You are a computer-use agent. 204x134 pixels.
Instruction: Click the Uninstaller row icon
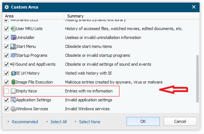(x=13, y=37)
